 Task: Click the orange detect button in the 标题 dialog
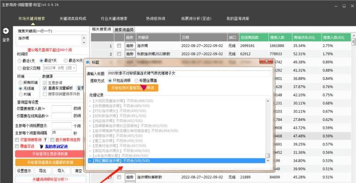(133, 88)
